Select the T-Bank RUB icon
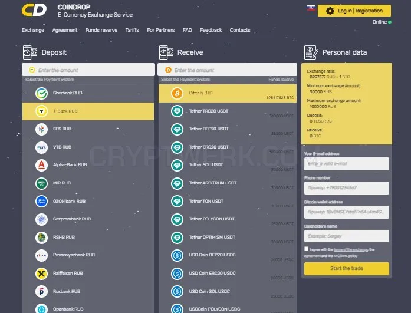The image size is (411, 313). [41, 111]
